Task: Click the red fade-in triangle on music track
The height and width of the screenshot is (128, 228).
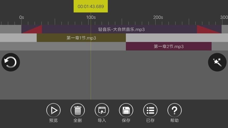Action: pos(35,30)
